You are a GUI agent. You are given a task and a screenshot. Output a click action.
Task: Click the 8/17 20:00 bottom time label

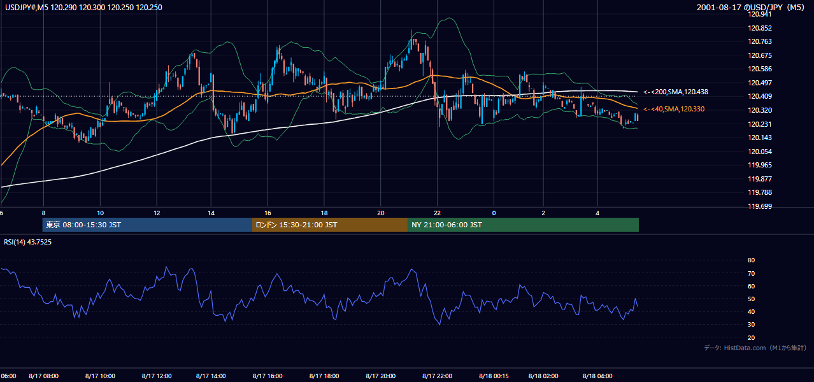(x=380, y=376)
